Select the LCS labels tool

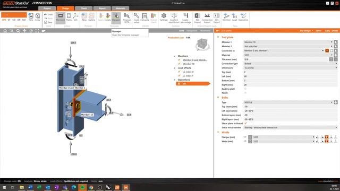click(75, 17)
